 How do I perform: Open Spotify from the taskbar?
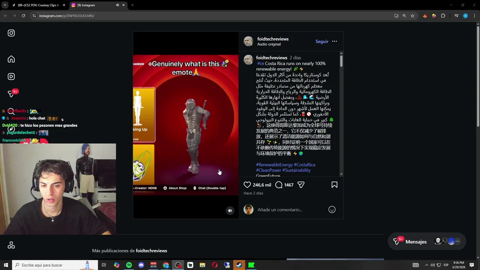[129, 265]
